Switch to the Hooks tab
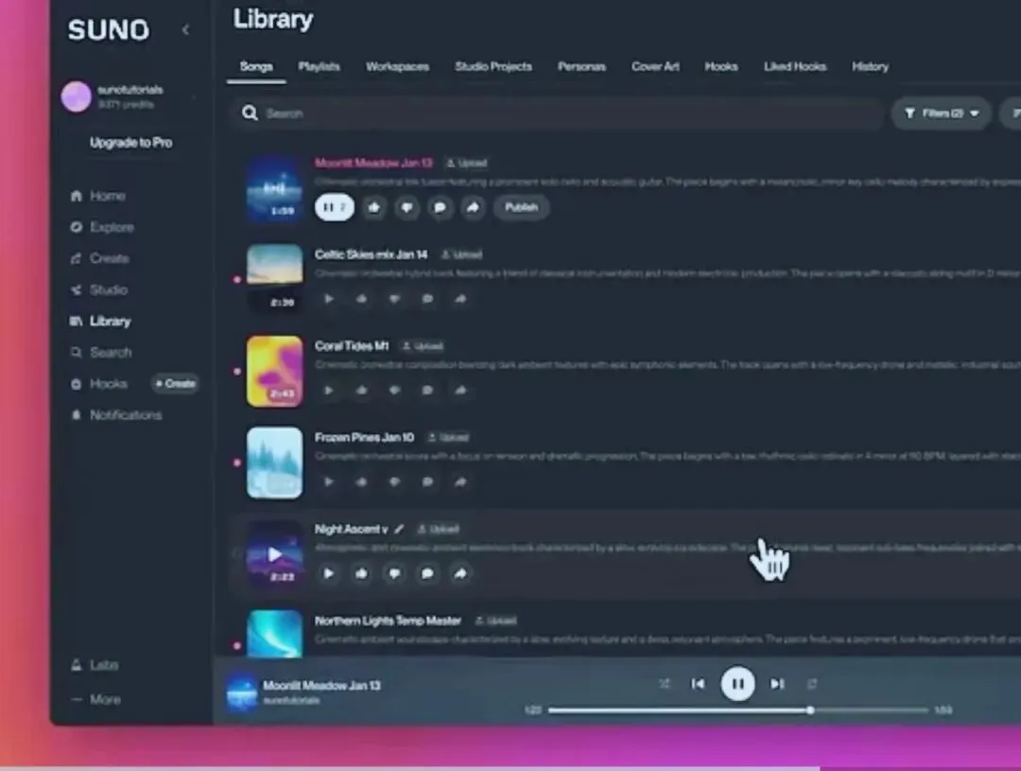Image resolution: width=1021 pixels, height=771 pixels. coord(720,66)
